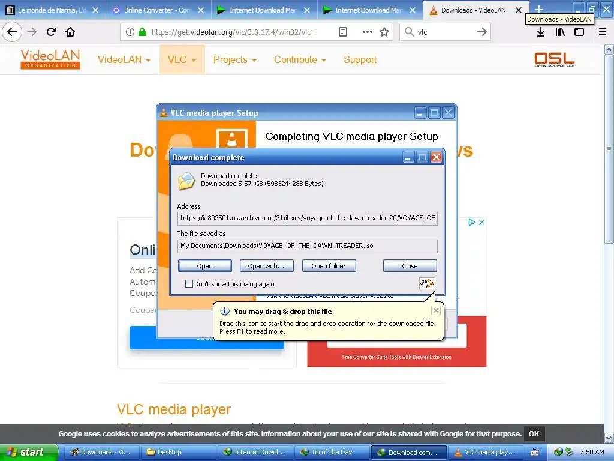Accept cookies with the OK button
The height and width of the screenshot is (461, 614).
click(534, 433)
